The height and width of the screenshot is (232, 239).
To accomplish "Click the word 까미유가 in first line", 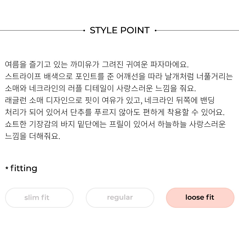I will 85,64.
